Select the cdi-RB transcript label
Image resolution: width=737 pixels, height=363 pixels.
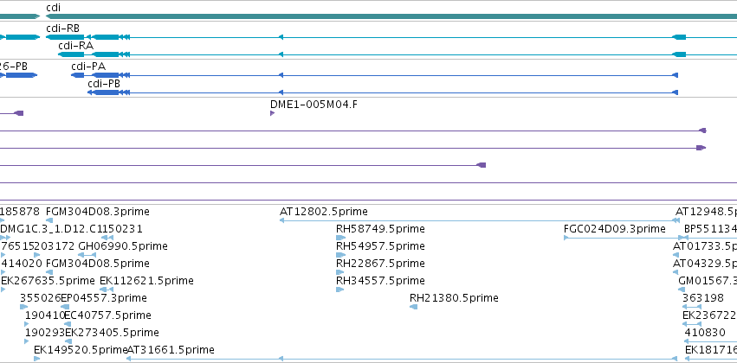click(x=63, y=29)
